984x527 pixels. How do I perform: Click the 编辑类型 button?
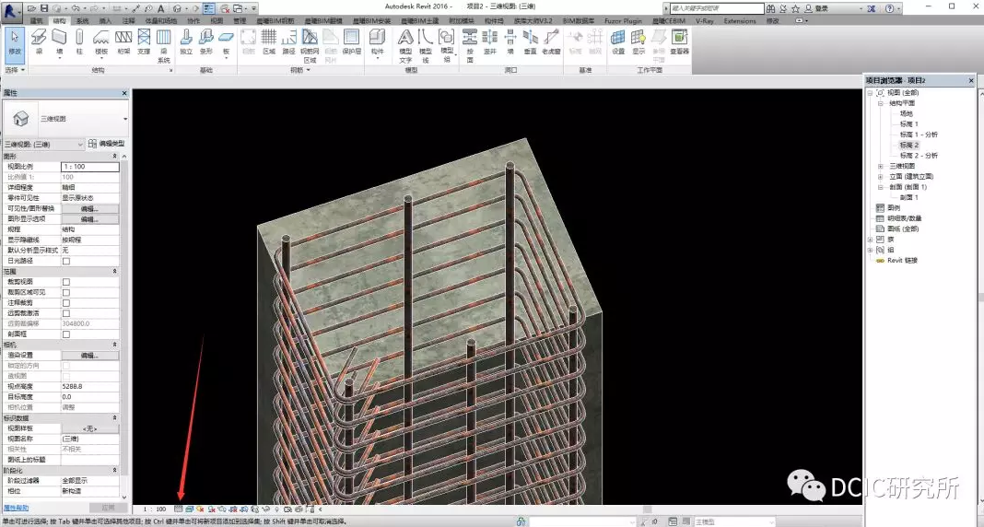coord(107,144)
